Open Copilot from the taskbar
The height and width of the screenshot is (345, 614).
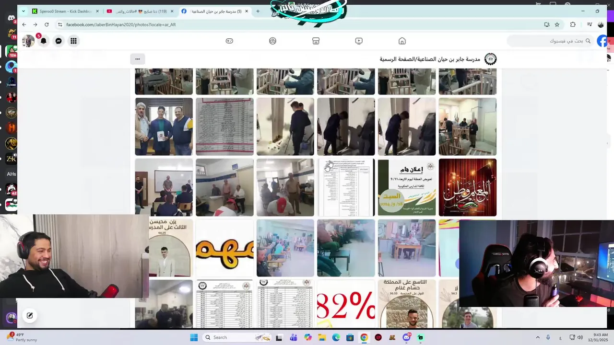(x=308, y=337)
